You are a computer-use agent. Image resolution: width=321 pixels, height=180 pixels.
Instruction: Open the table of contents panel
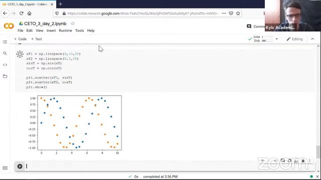(5, 42)
